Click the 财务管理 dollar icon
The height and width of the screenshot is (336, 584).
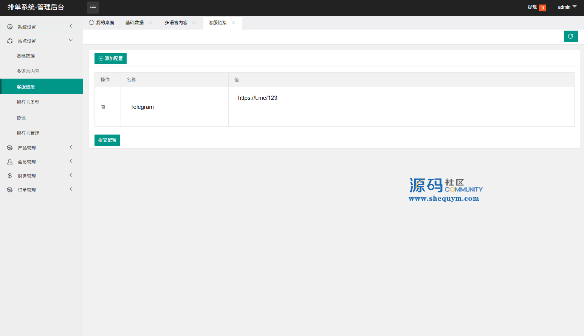10,176
